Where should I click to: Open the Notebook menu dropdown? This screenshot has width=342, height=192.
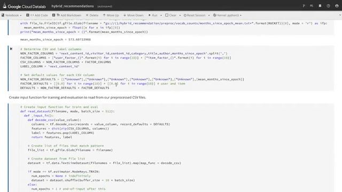pyautogui.click(x=12, y=15)
